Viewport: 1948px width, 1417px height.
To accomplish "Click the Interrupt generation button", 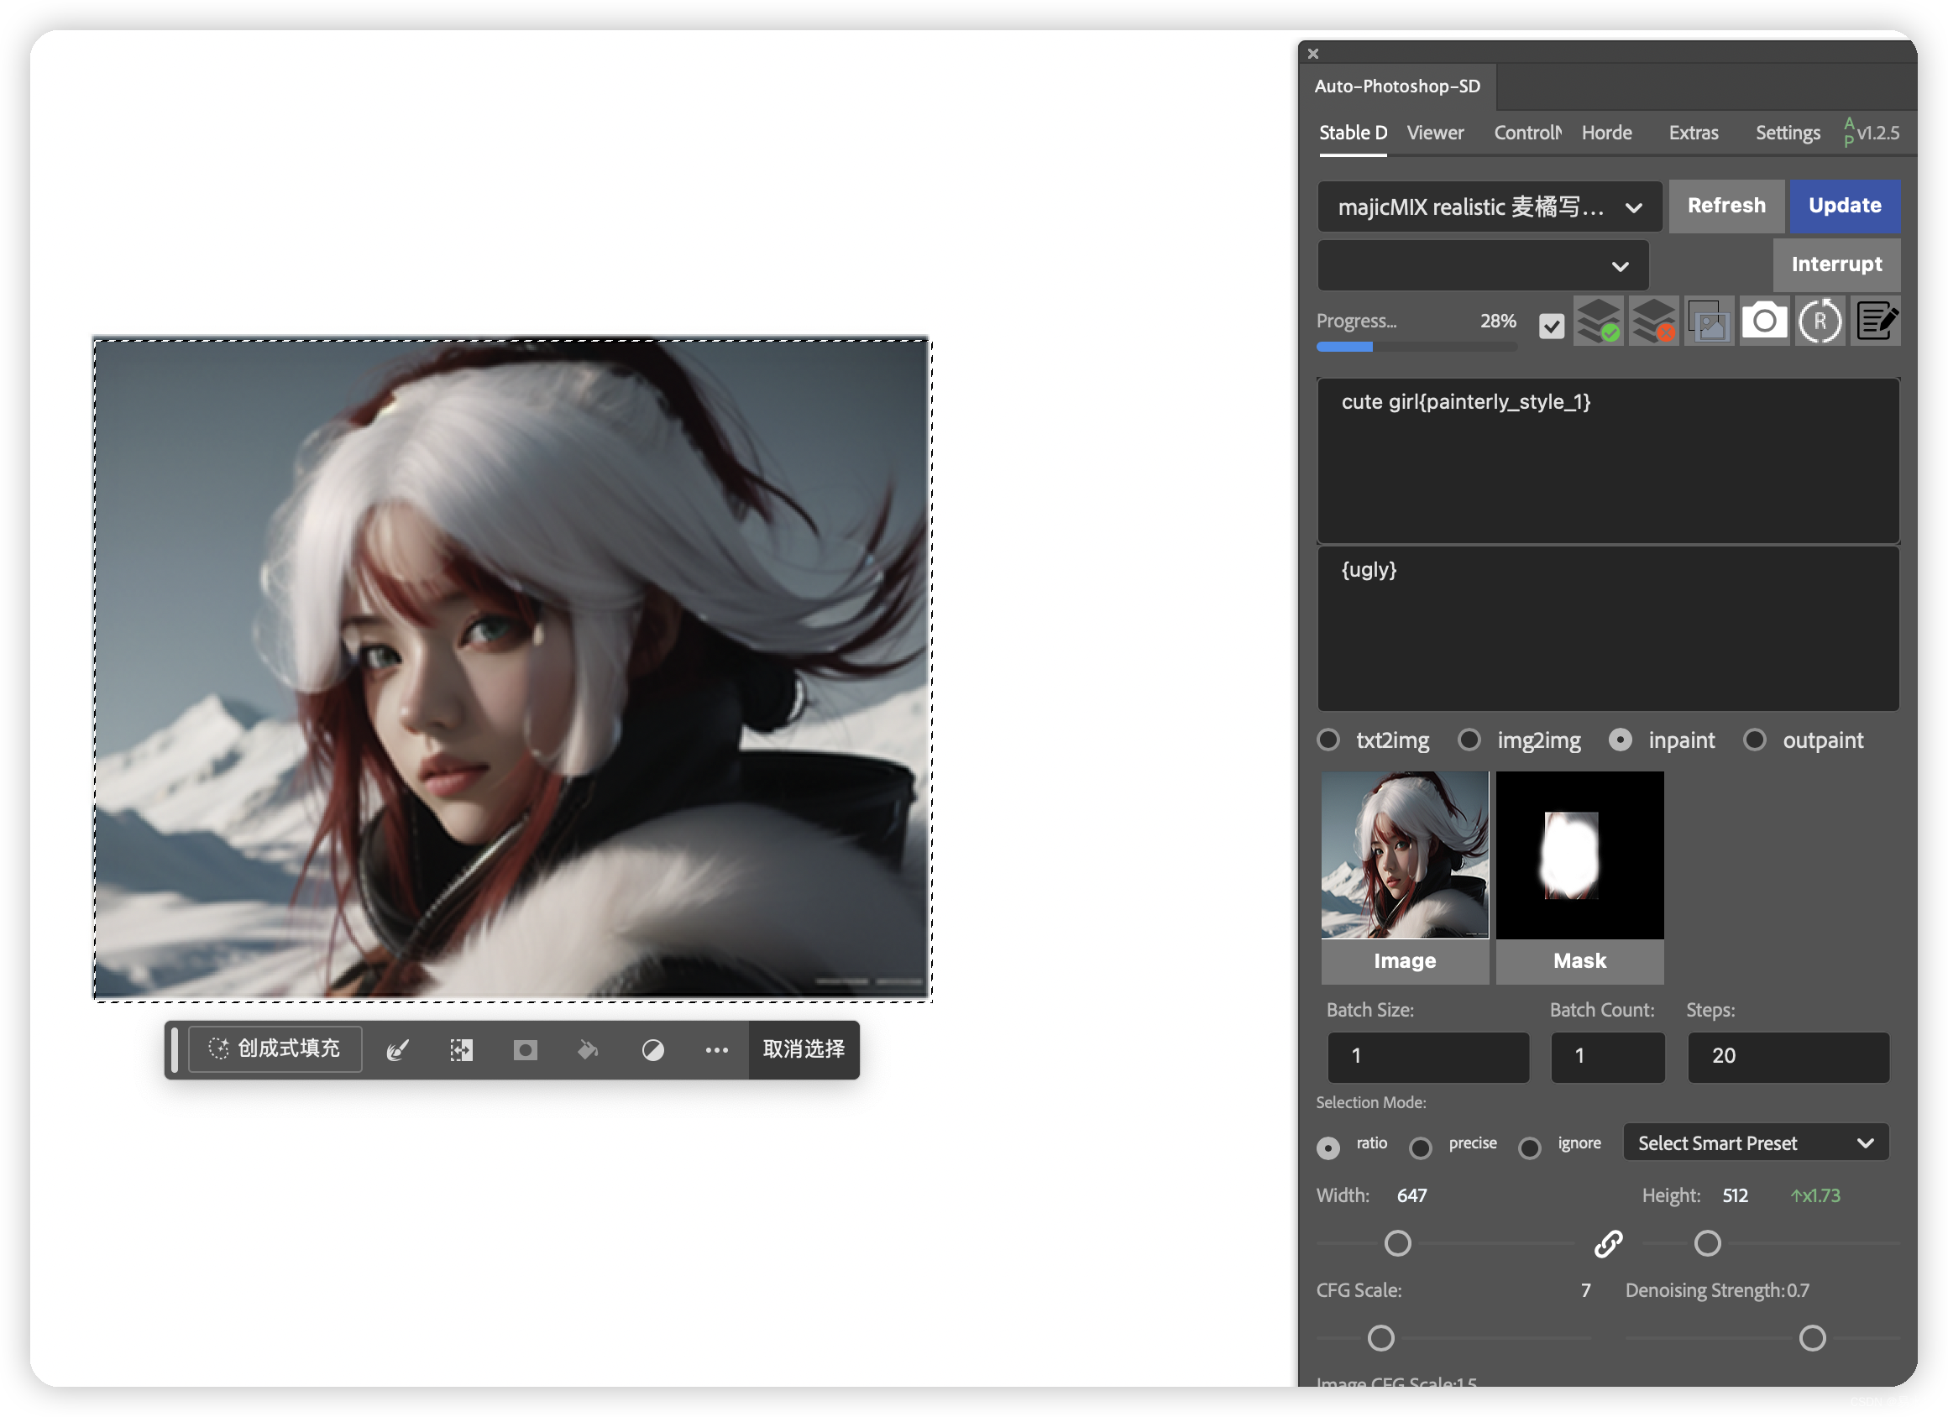I will point(1836,264).
